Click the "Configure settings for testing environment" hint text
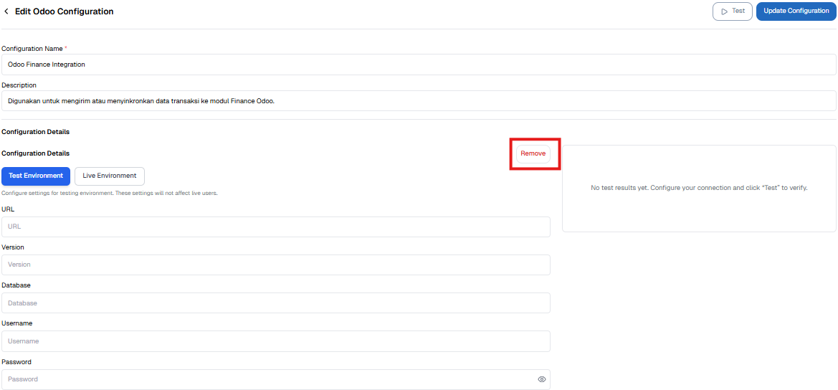 click(x=110, y=194)
